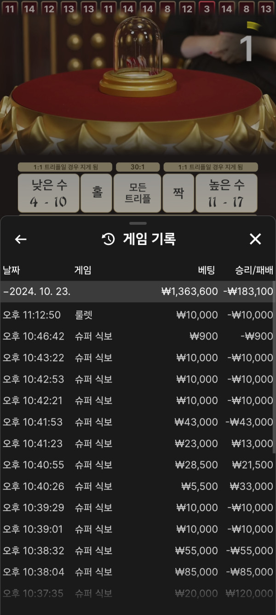Viewport: 276px width, 615px height.
Task: Click the drag handle above the history panel
Action: (x=138, y=223)
